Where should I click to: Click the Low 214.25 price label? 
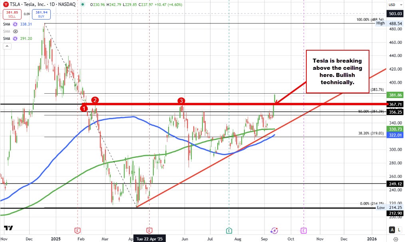pyautogui.click(x=389, y=207)
